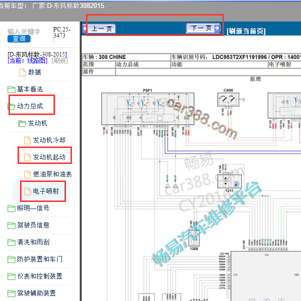This screenshot has width=301, height=301.
Task: Click the 数据 page icon
Action: click(22, 72)
